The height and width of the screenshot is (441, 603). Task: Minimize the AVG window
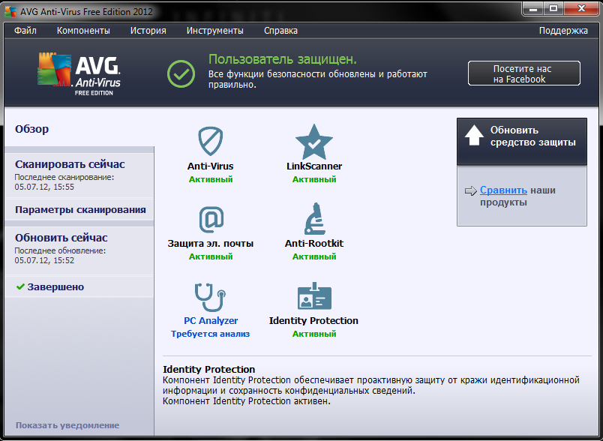point(533,8)
